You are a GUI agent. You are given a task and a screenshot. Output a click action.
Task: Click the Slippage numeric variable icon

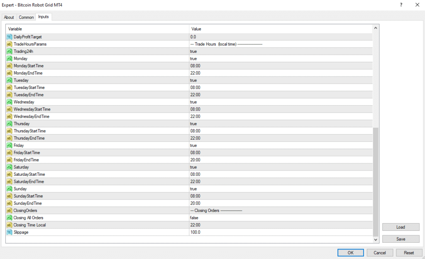[10, 232]
